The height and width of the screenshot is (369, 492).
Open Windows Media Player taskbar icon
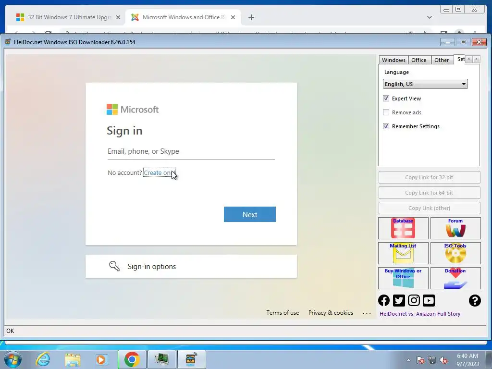pyautogui.click(x=101, y=359)
